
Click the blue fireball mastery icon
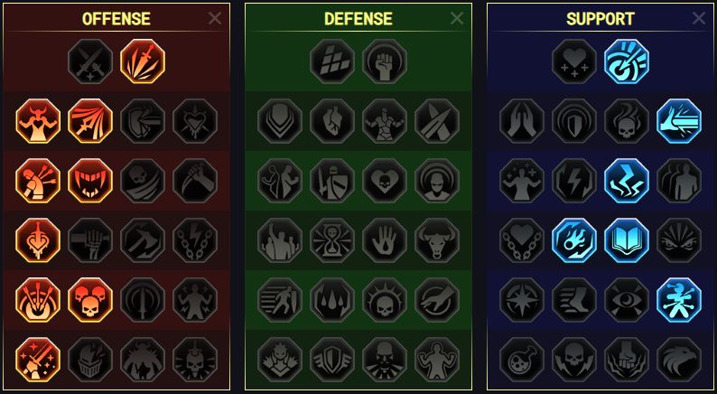(x=574, y=240)
